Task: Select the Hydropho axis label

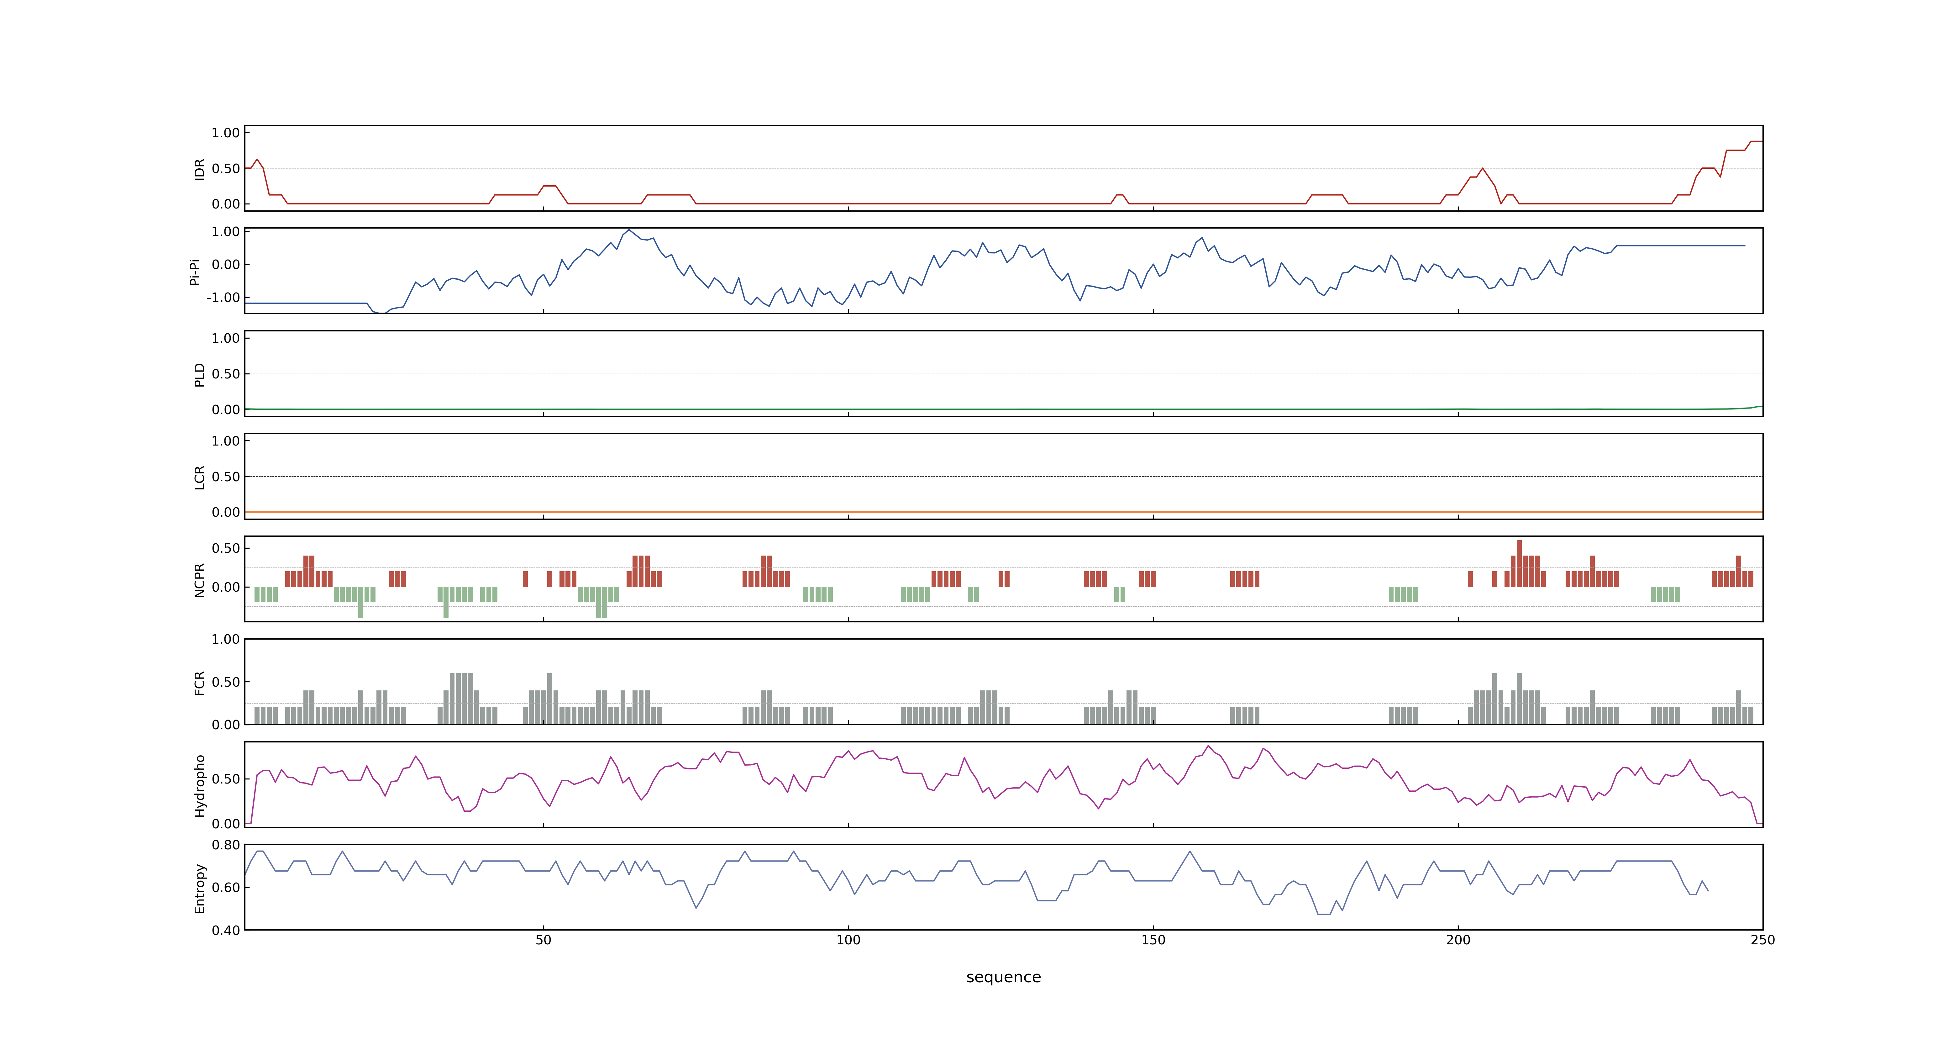Action: [x=199, y=786]
